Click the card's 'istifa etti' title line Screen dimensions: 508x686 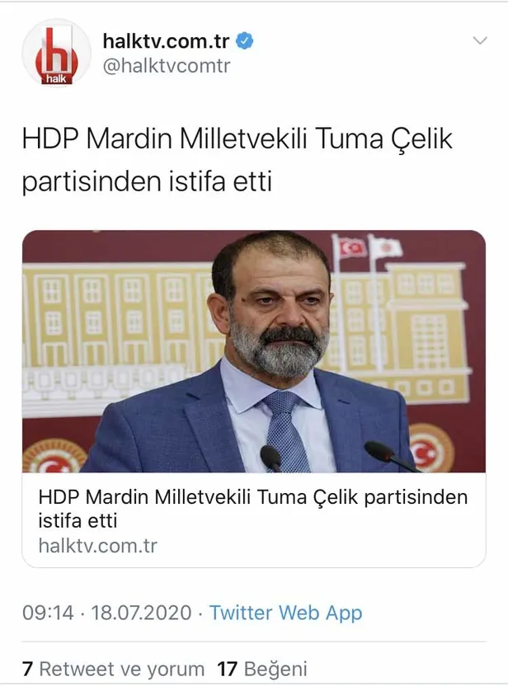click(78, 521)
